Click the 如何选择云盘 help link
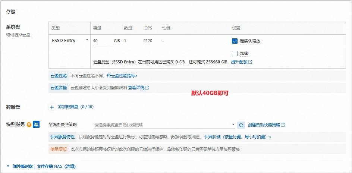Screen dimensions: 352x173 [18, 35]
